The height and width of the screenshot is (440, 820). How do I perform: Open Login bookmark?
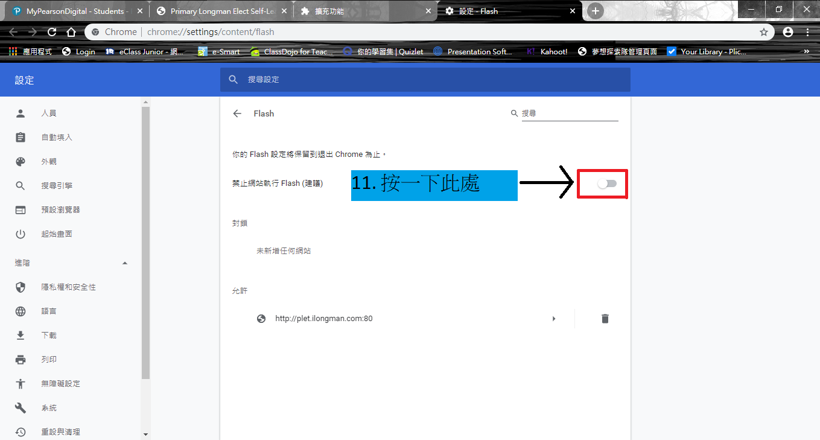pos(78,52)
